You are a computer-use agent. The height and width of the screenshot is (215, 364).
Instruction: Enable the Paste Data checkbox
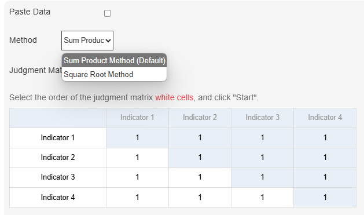pyautogui.click(x=108, y=13)
